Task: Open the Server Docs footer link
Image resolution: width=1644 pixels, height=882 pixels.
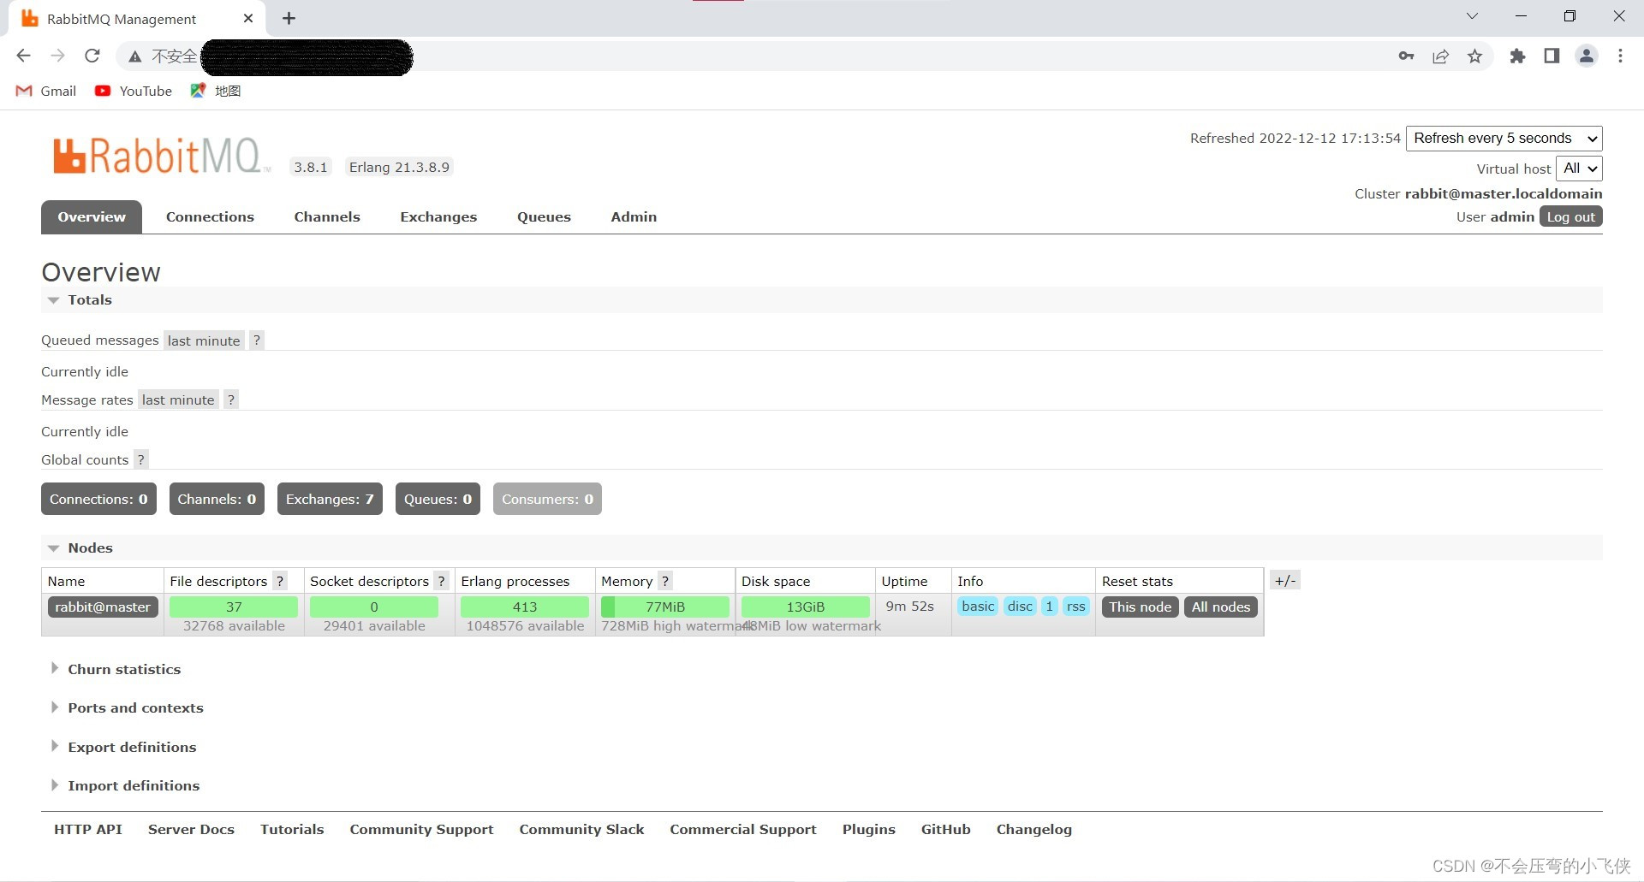Action: [x=191, y=829]
